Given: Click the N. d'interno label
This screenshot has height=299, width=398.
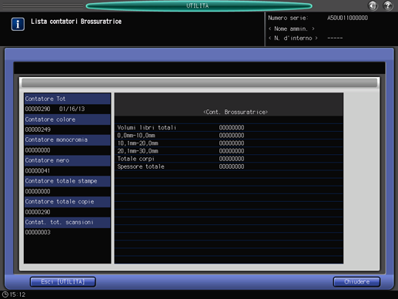Looking at the screenshot, I should pyautogui.click(x=293, y=38).
